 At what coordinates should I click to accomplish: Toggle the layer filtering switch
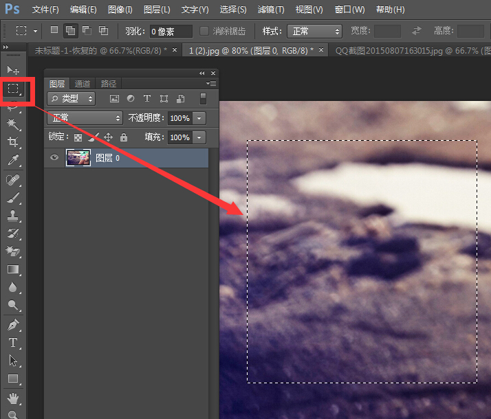203,98
